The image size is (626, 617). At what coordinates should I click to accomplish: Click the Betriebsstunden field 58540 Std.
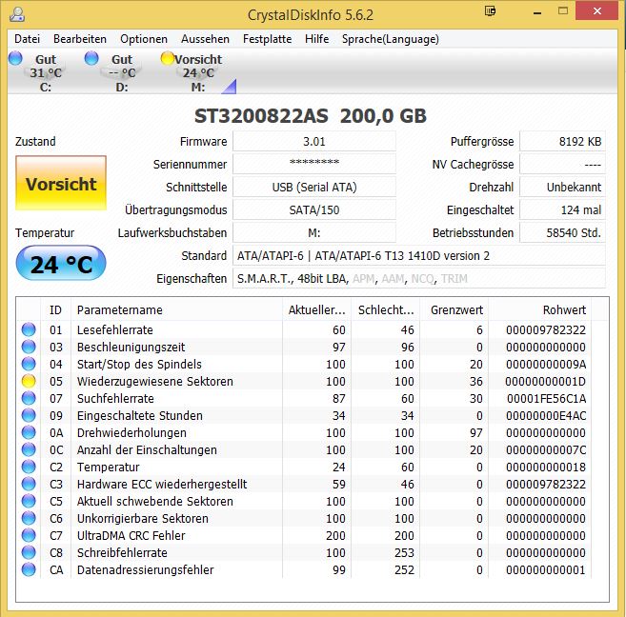[x=562, y=233]
